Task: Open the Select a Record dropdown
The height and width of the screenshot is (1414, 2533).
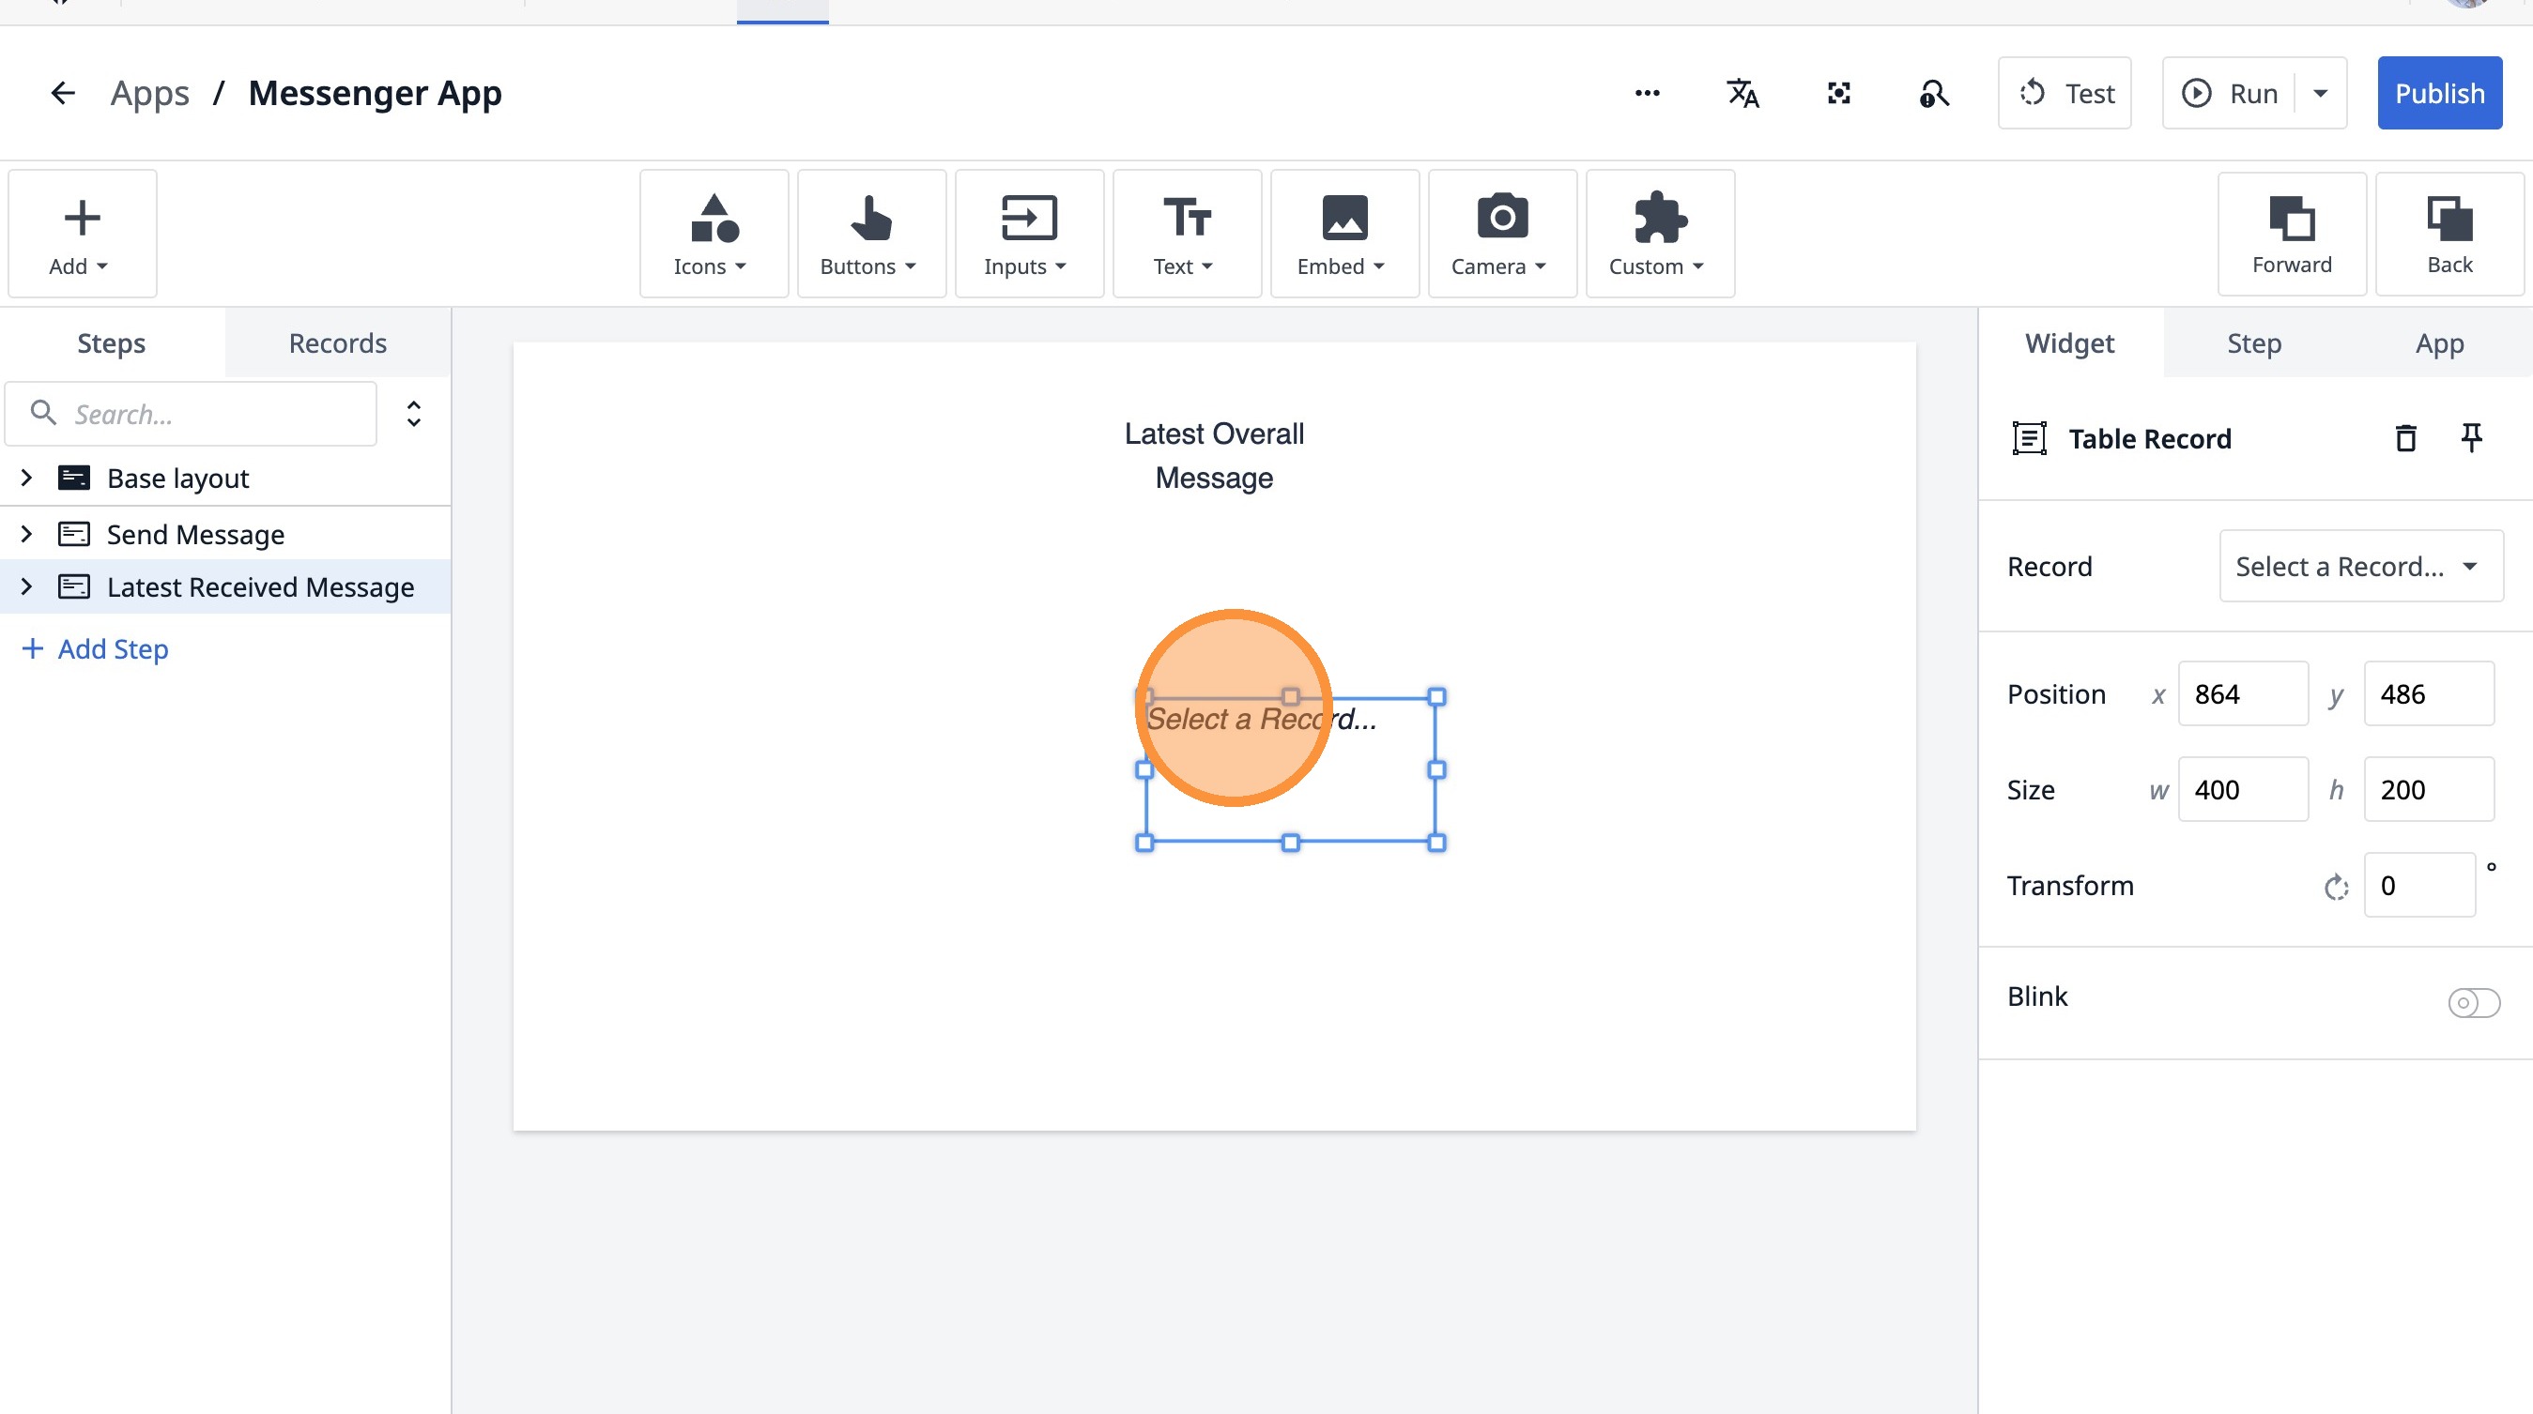Action: (2360, 566)
